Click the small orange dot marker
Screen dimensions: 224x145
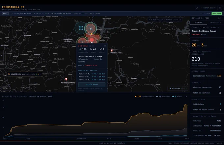(x=92, y=34)
